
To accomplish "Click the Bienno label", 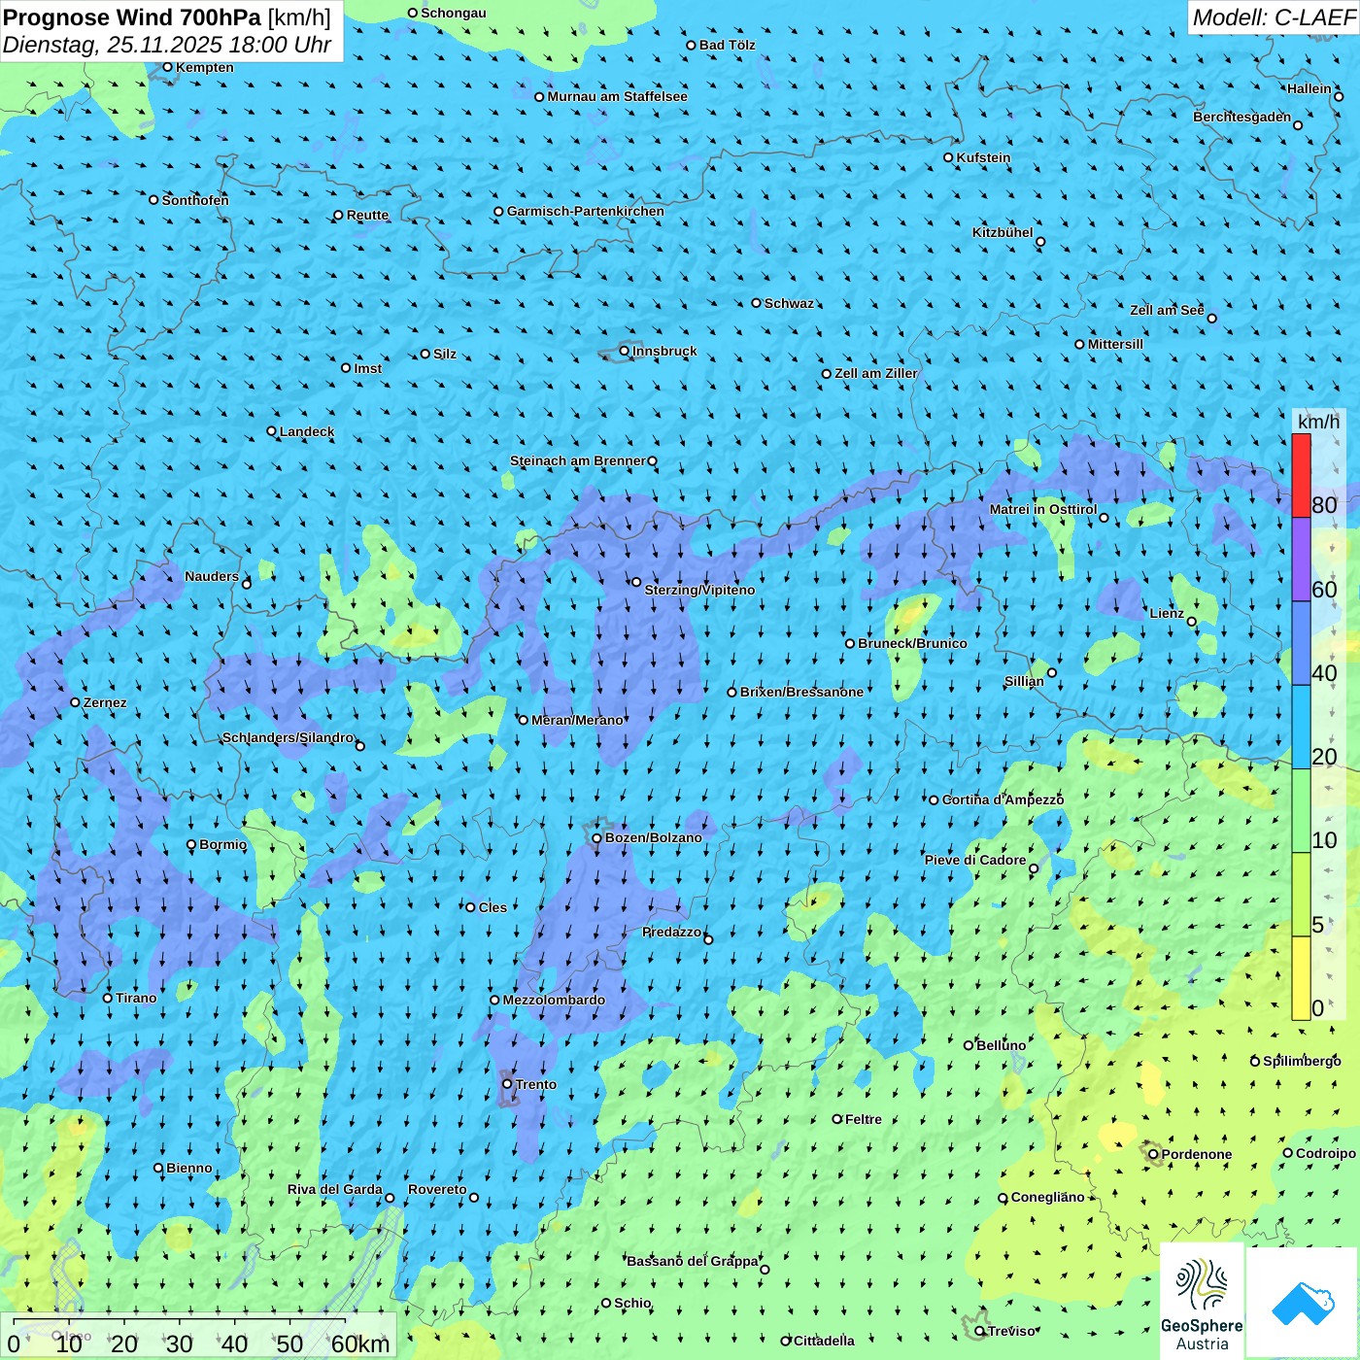I will (189, 1168).
